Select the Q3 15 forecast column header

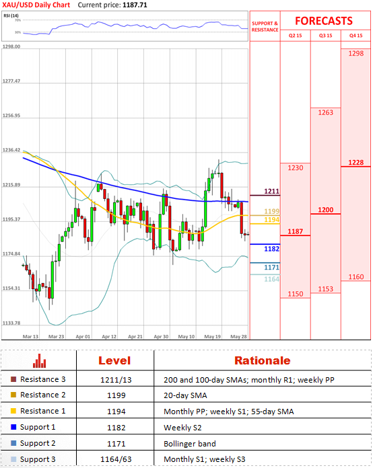tap(325, 36)
